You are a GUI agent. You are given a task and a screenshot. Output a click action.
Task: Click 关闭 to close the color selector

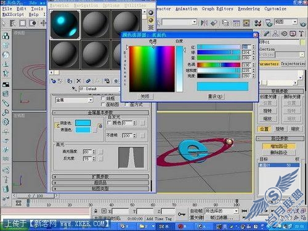(145, 96)
